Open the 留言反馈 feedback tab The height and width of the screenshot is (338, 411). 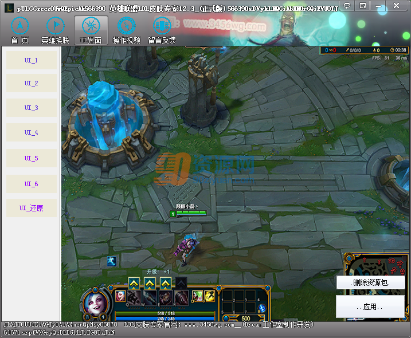pos(162,30)
